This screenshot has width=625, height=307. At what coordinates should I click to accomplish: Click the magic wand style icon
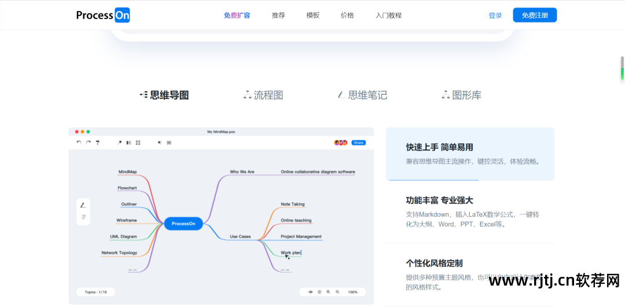(x=160, y=142)
